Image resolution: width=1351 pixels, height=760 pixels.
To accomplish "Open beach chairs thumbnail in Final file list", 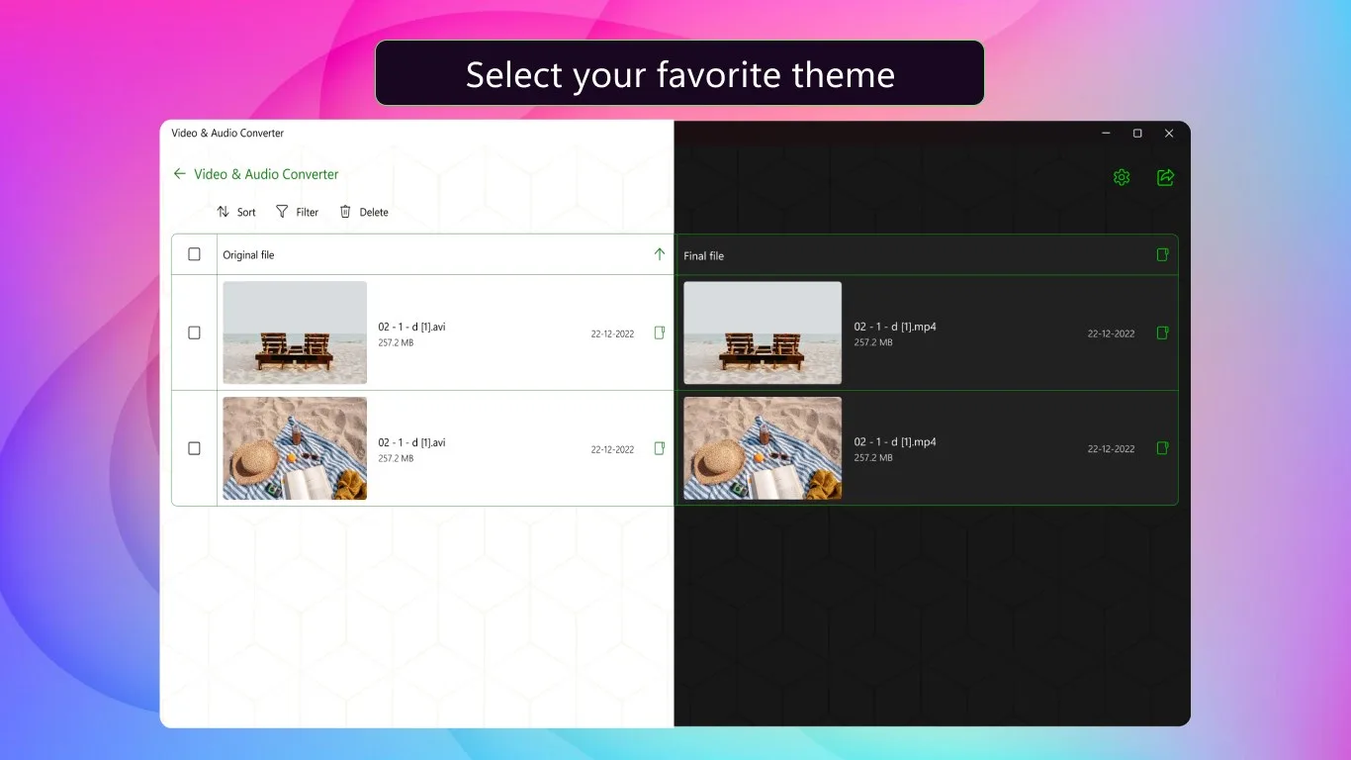I will (763, 332).
